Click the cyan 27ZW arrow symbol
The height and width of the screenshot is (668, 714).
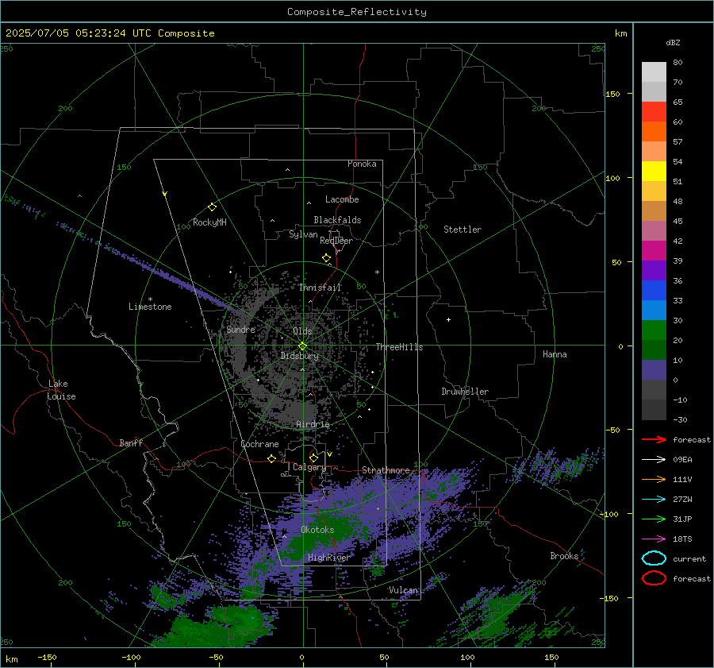(x=654, y=500)
